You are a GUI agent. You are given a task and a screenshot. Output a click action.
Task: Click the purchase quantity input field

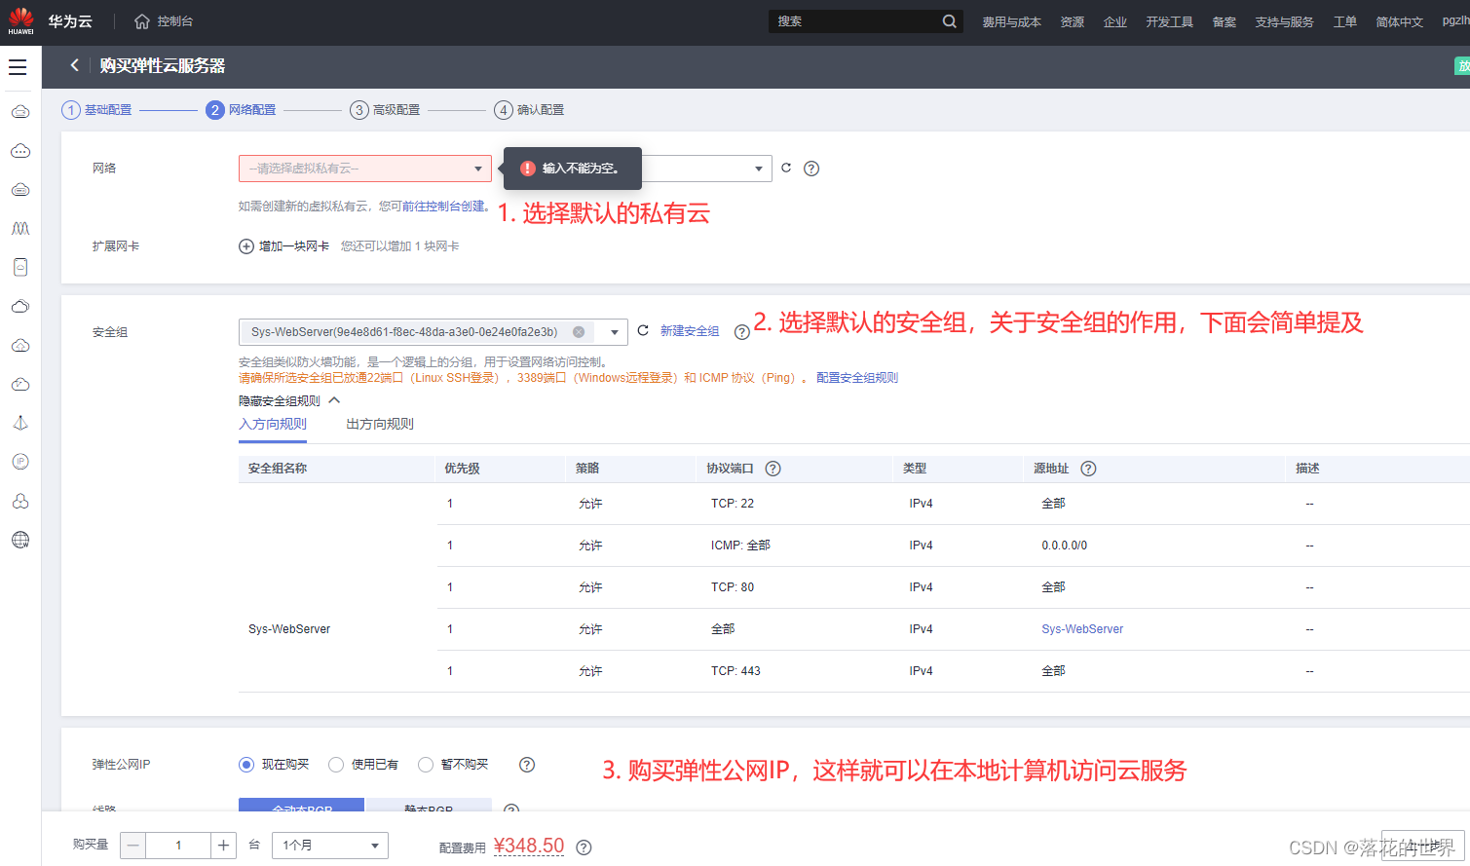click(178, 846)
